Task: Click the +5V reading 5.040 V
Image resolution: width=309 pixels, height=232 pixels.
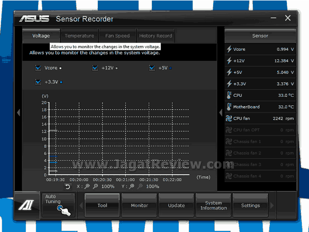Action: [285, 72]
